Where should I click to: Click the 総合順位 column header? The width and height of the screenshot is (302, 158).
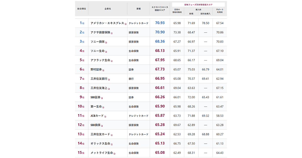(x=82, y=9)
